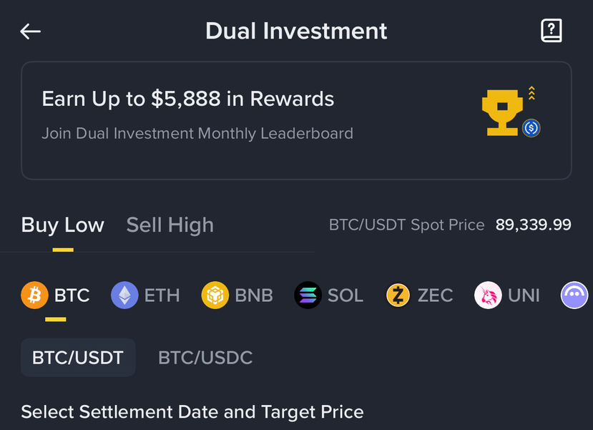Pick the Uniswap unicorn icon
Screen dimensions: 593x430
tap(488, 295)
